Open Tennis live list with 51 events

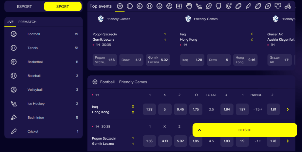coord(44,48)
